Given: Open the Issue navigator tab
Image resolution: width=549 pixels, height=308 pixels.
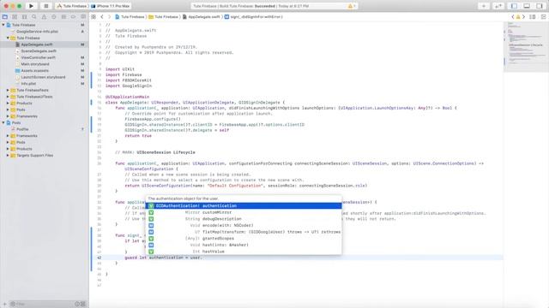Looking at the screenshot, I should pyautogui.click(x=44, y=17).
